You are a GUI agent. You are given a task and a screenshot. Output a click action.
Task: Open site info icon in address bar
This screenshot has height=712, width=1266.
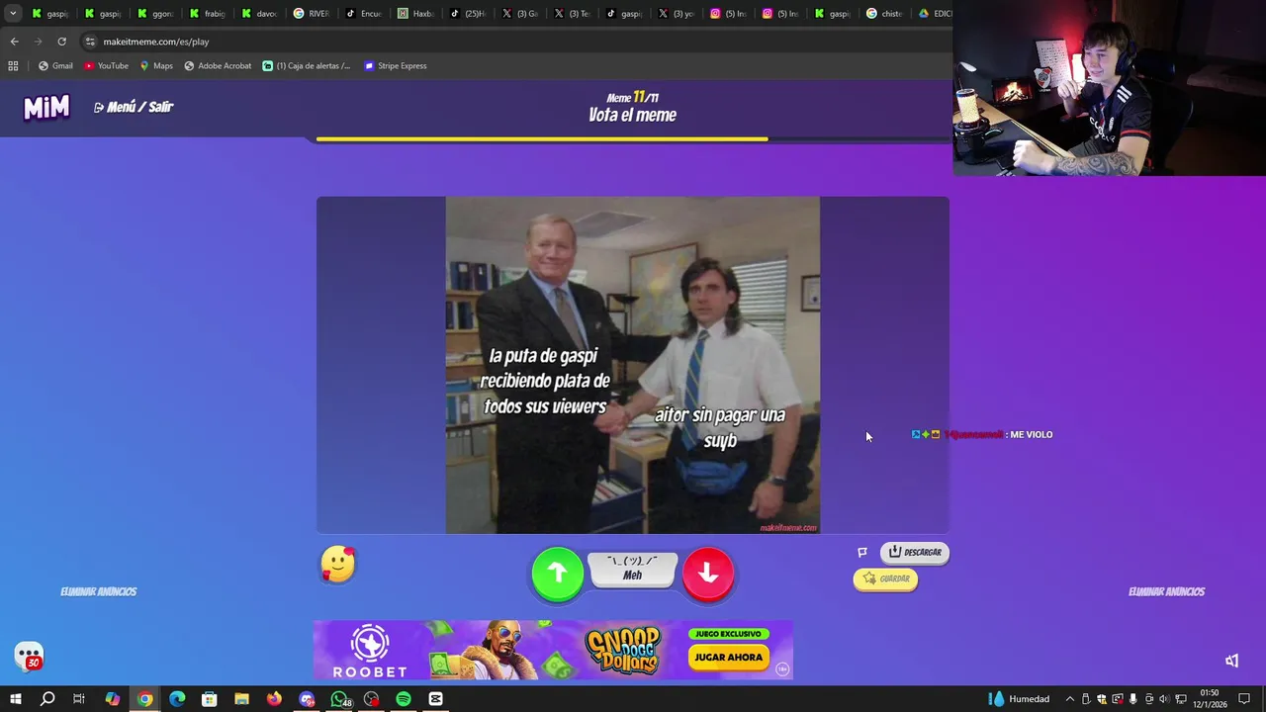pos(90,42)
